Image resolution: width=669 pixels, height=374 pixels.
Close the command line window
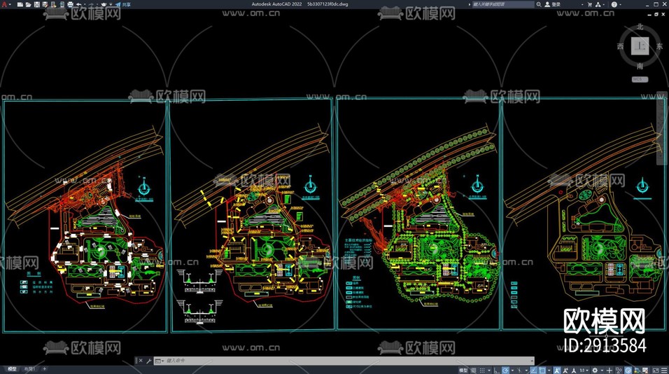(141, 361)
